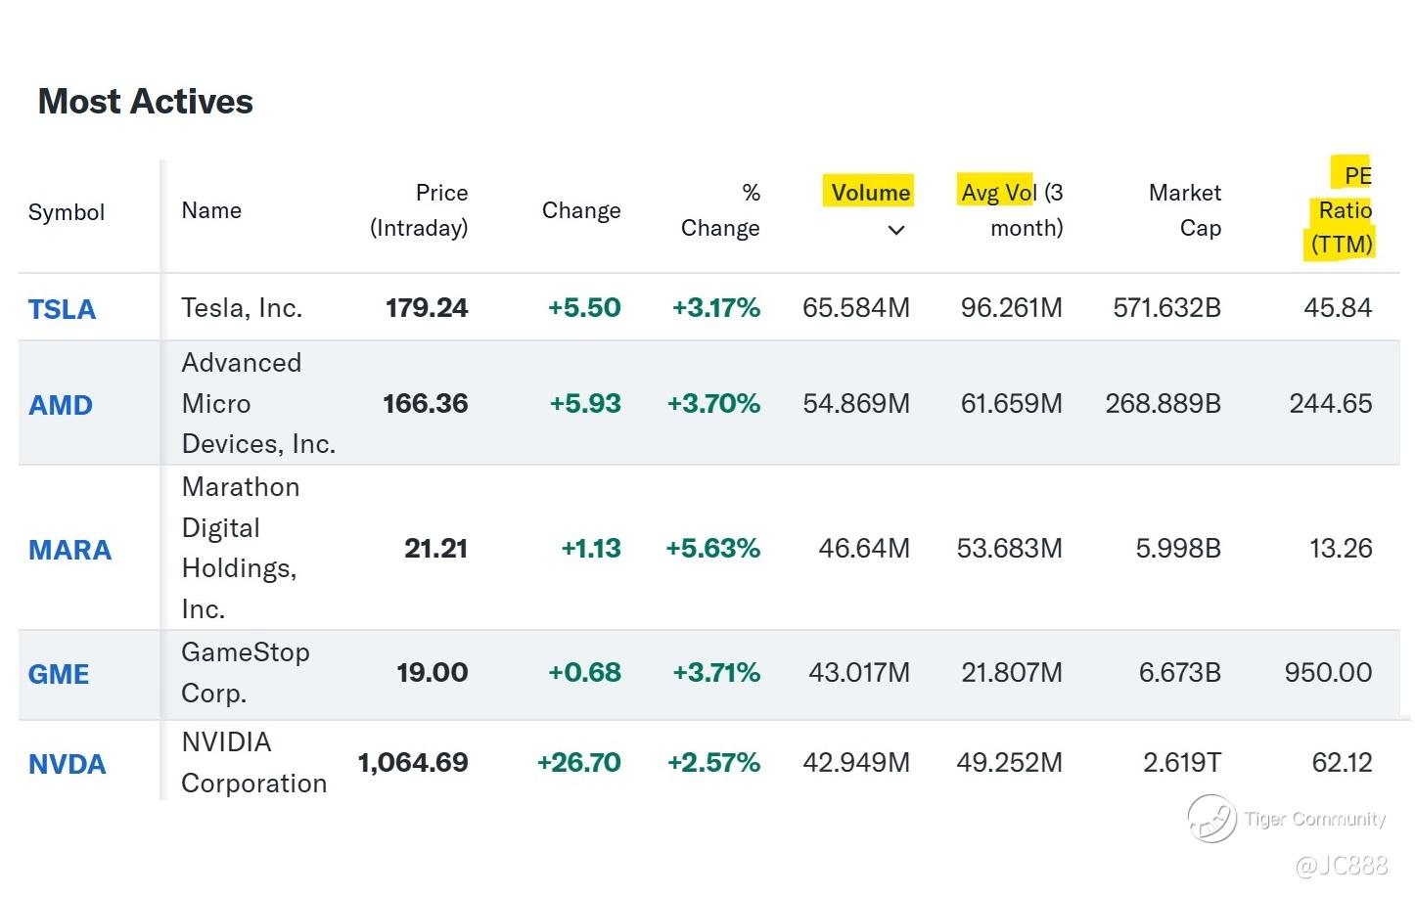Click the Most Actives heading
This screenshot has width=1415, height=897.
pos(146,102)
